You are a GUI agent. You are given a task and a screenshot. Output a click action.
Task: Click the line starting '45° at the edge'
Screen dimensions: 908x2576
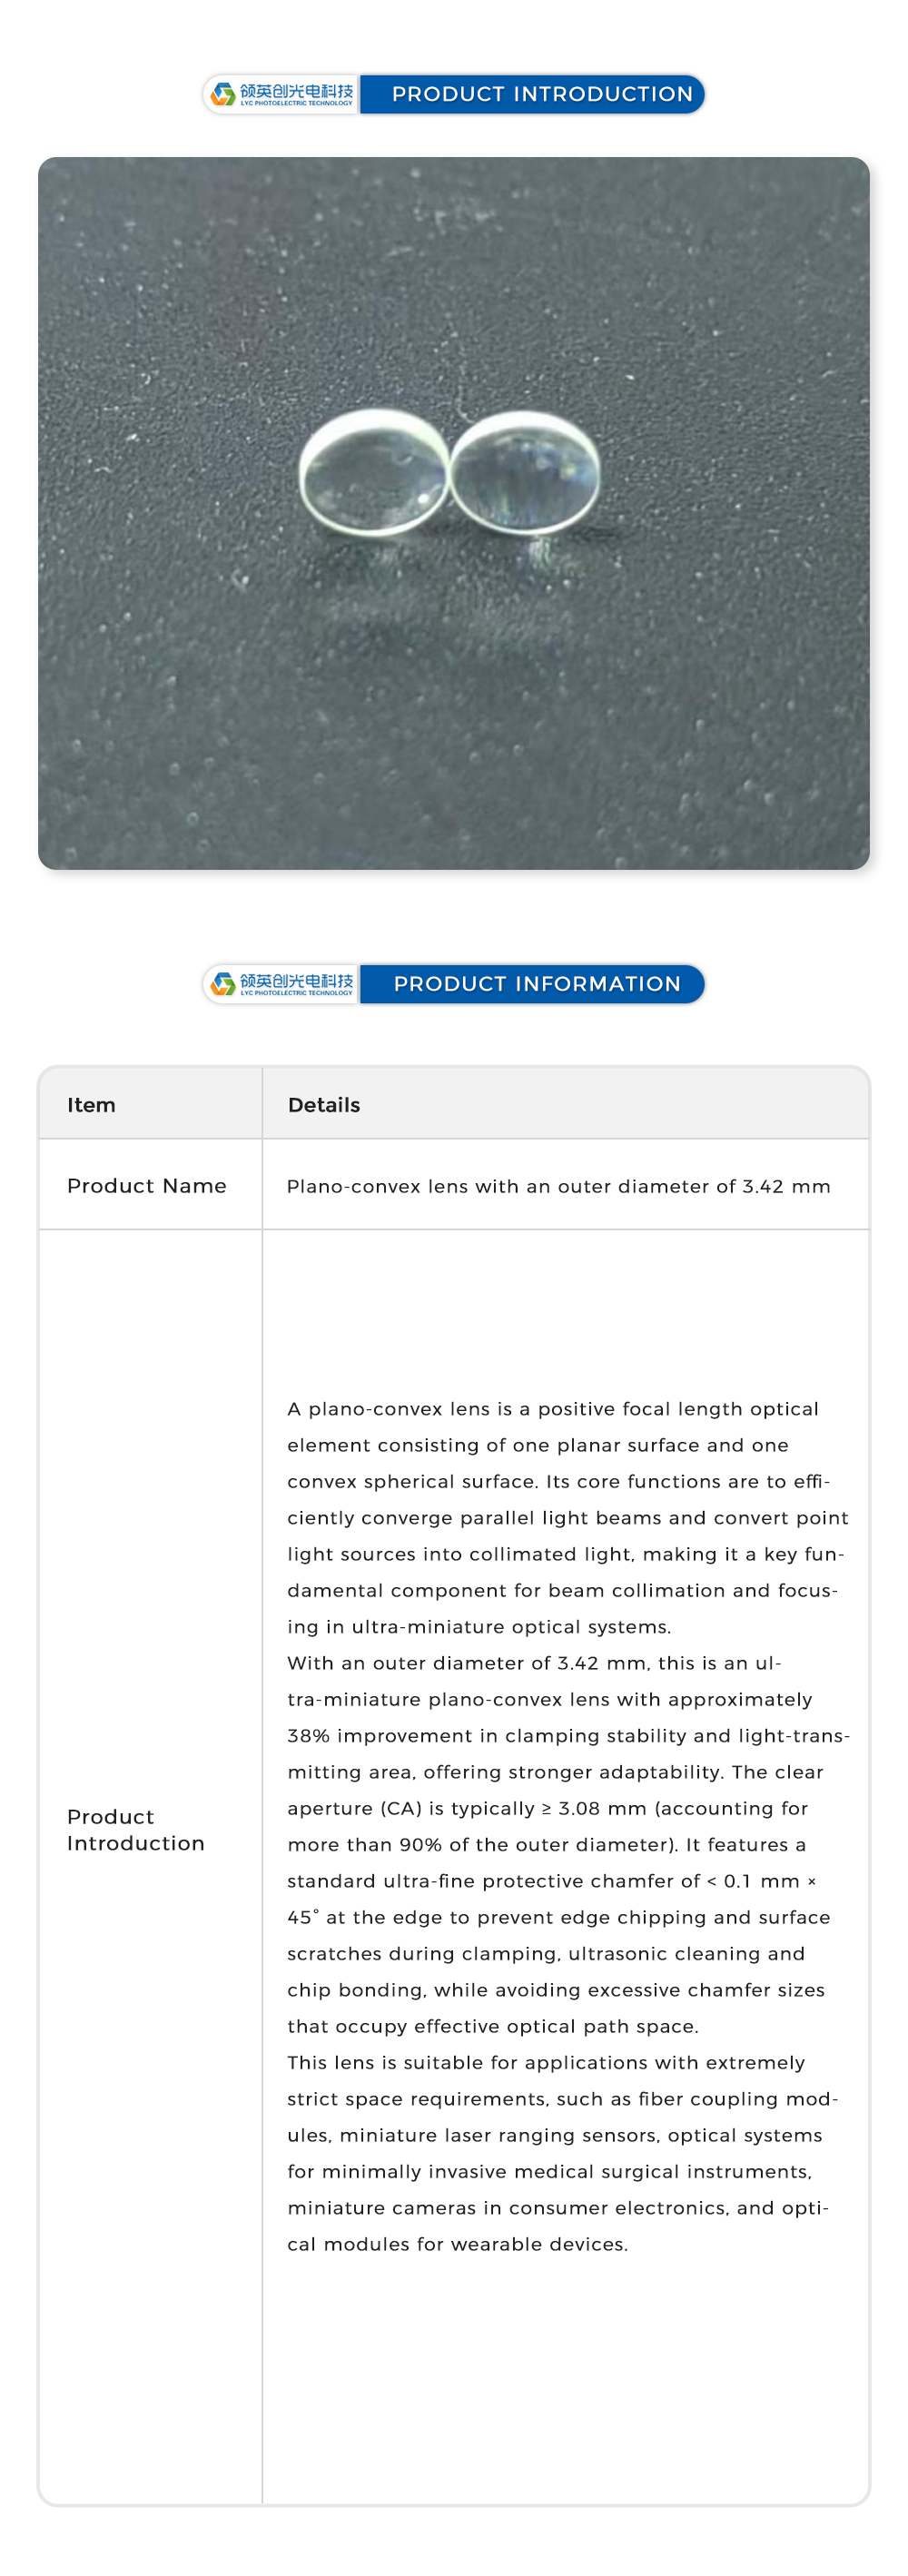558,1917
